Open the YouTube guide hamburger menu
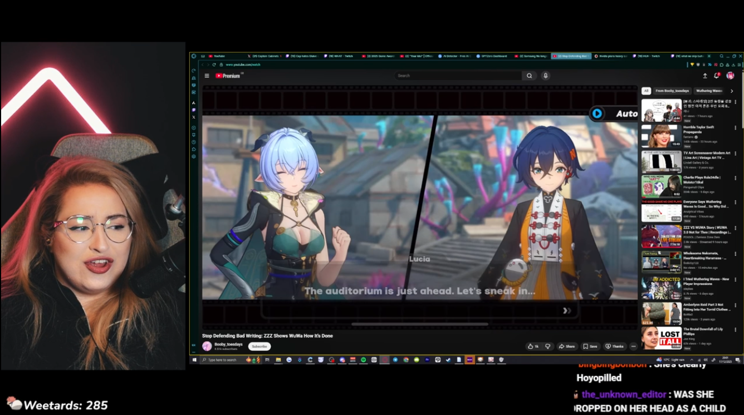744x415 pixels. (207, 76)
